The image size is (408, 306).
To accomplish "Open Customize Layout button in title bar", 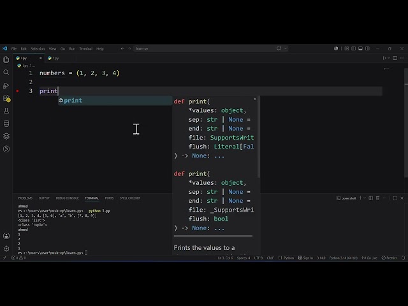I will pyautogui.click(x=347, y=48).
